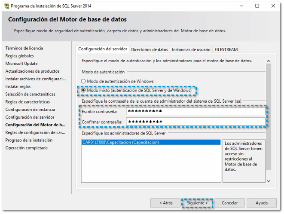
Task: Click the Confirmar contraseña password field
Action: [x=196, y=122]
